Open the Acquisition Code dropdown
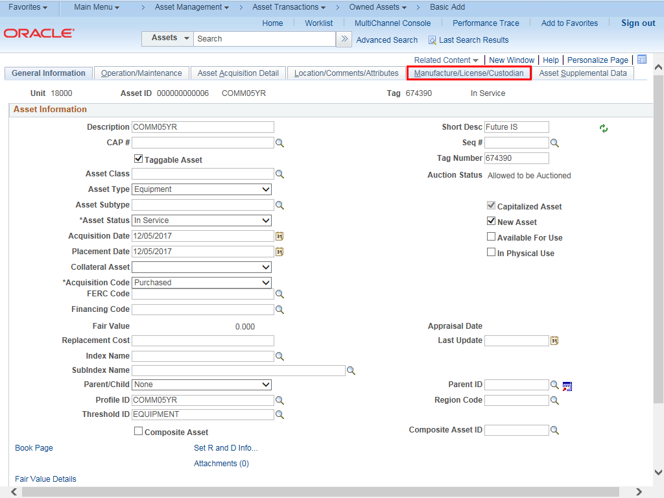Image resolution: width=664 pixels, height=498 pixels. pyautogui.click(x=202, y=283)
